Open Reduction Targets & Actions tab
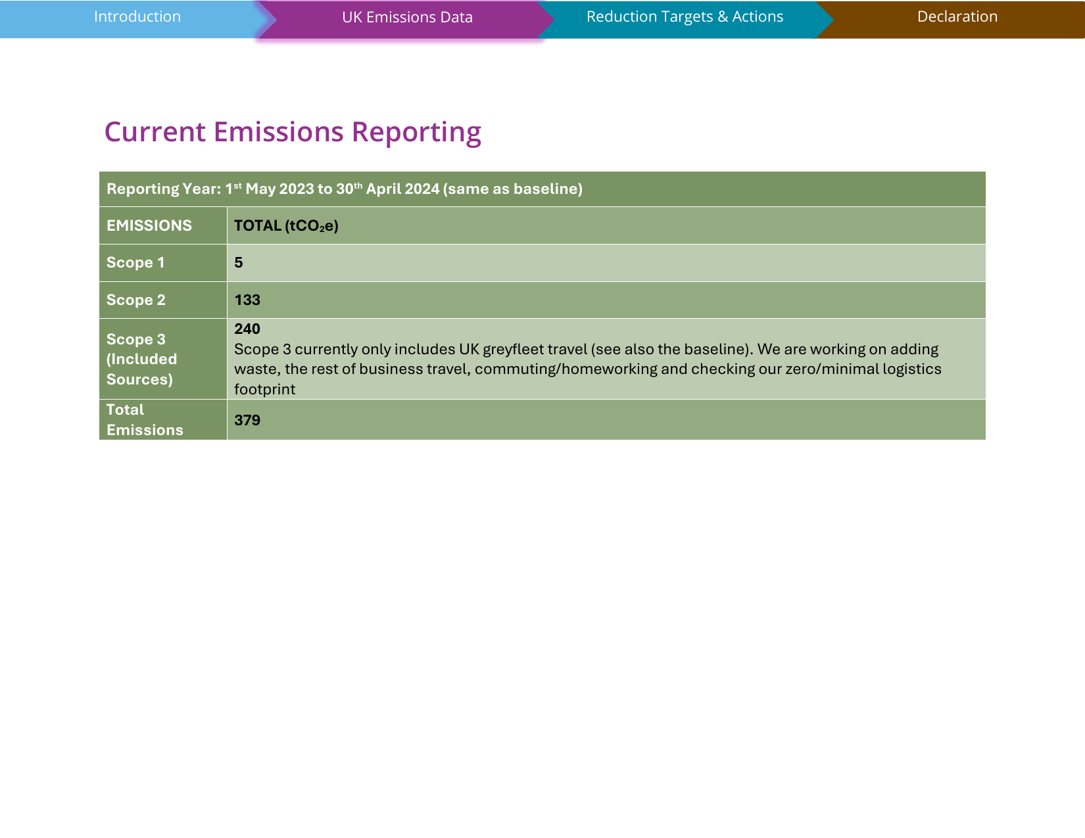 (685, 17)
